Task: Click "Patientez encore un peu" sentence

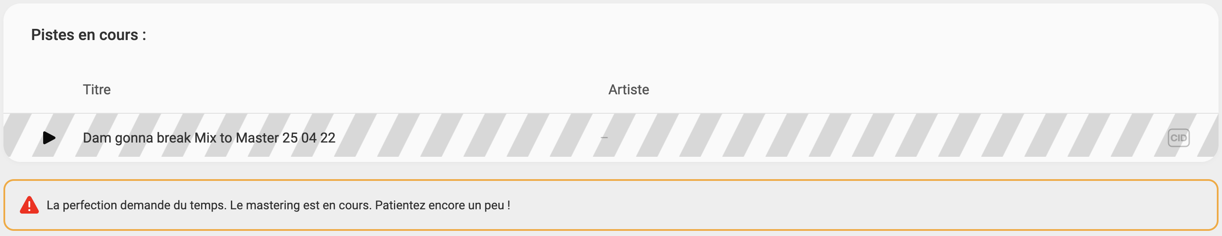Action: click(442, 205)
